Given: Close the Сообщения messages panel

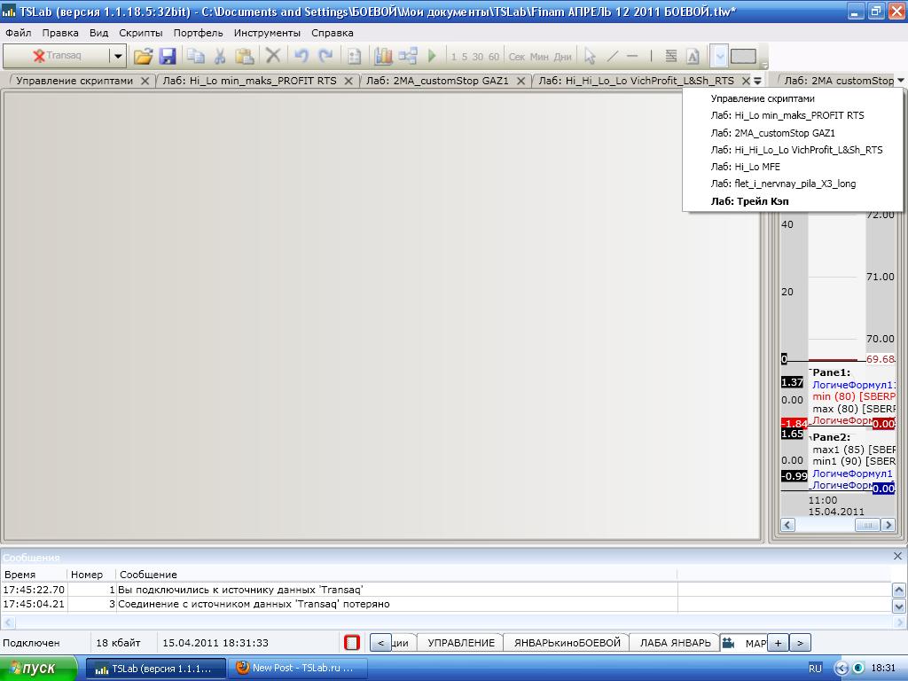Looking at the screenshot, I should [897, 556].
